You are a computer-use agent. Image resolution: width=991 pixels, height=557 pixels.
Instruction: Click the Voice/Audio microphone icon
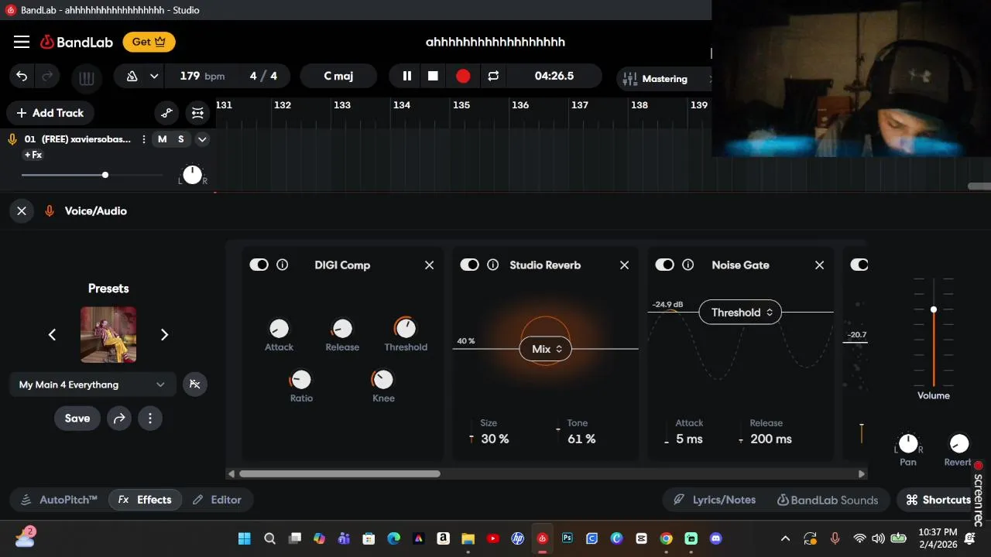[50, 210]
